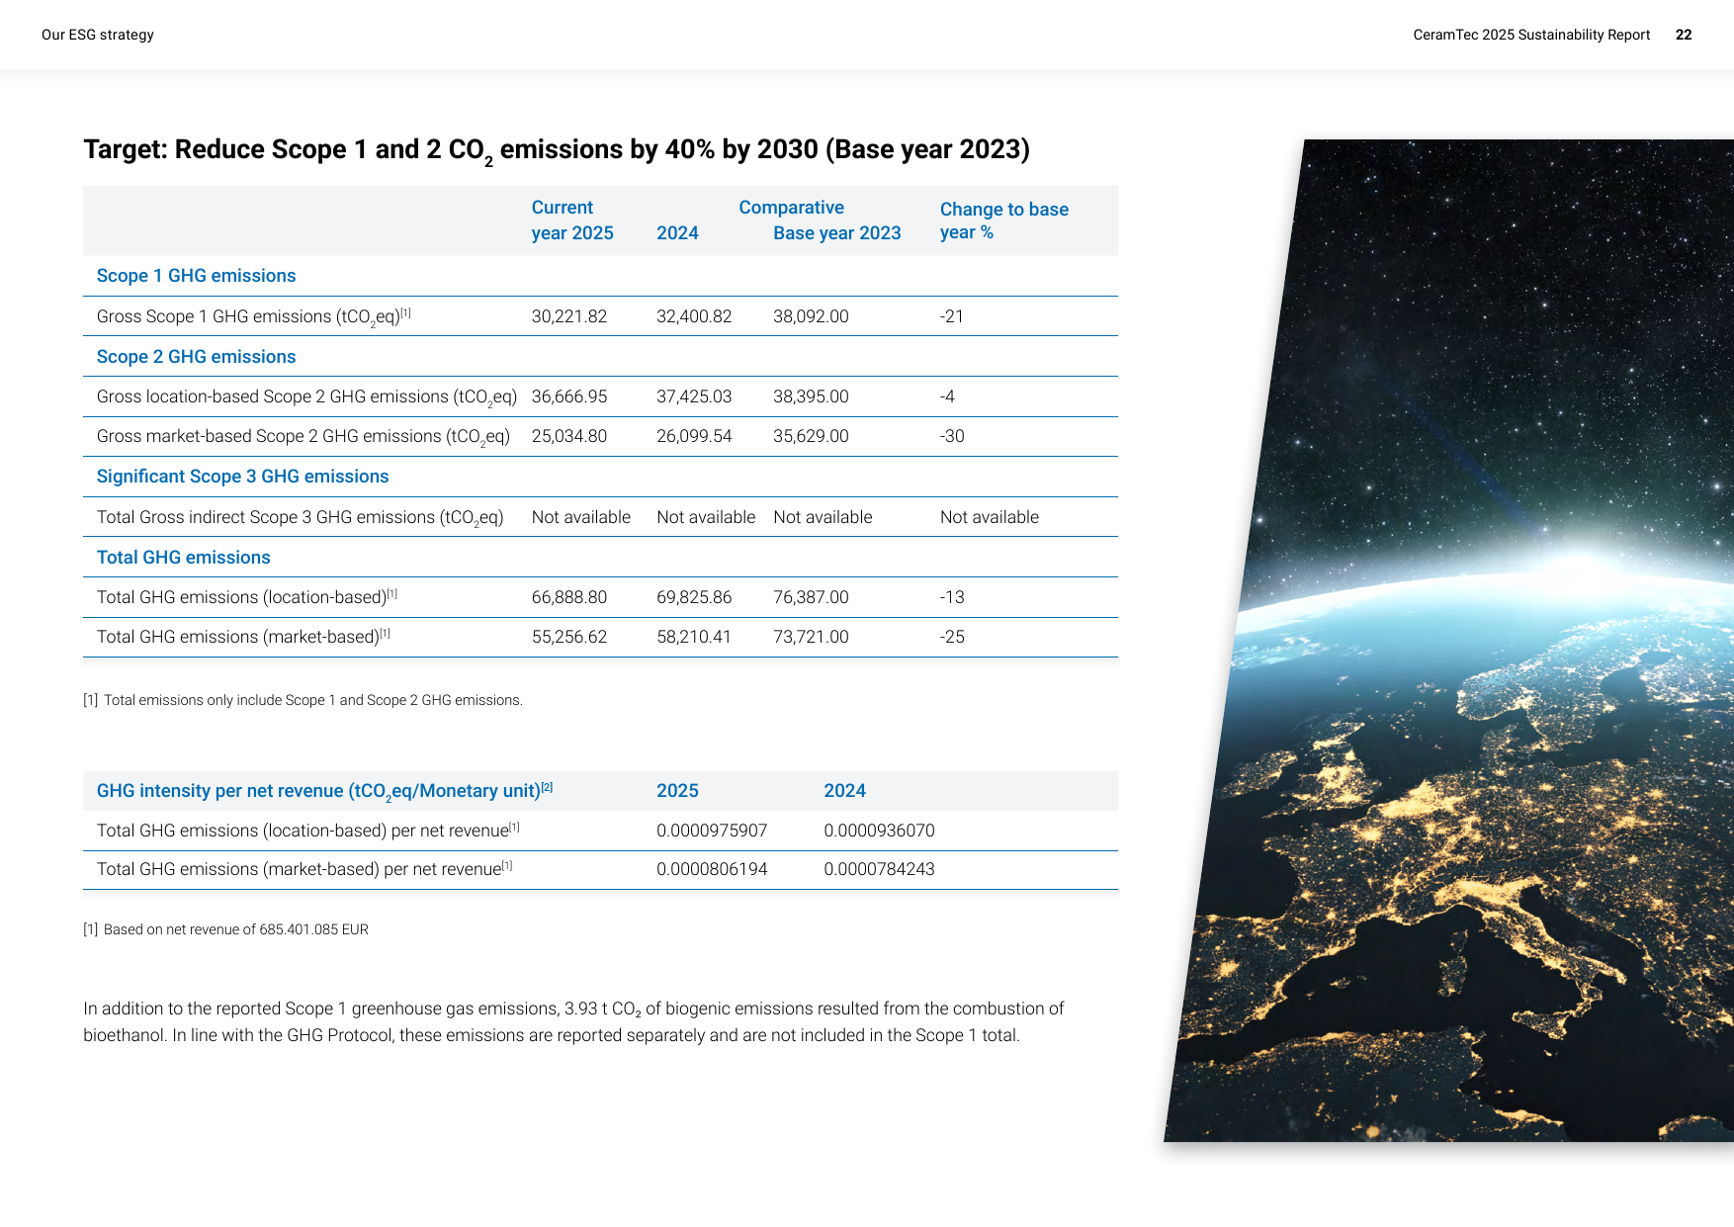The height and width of the screenshot is (1227, 1734).
Task: Click 'GHG intensity per net revenue' table heading
Action: [x=324, y=791]
